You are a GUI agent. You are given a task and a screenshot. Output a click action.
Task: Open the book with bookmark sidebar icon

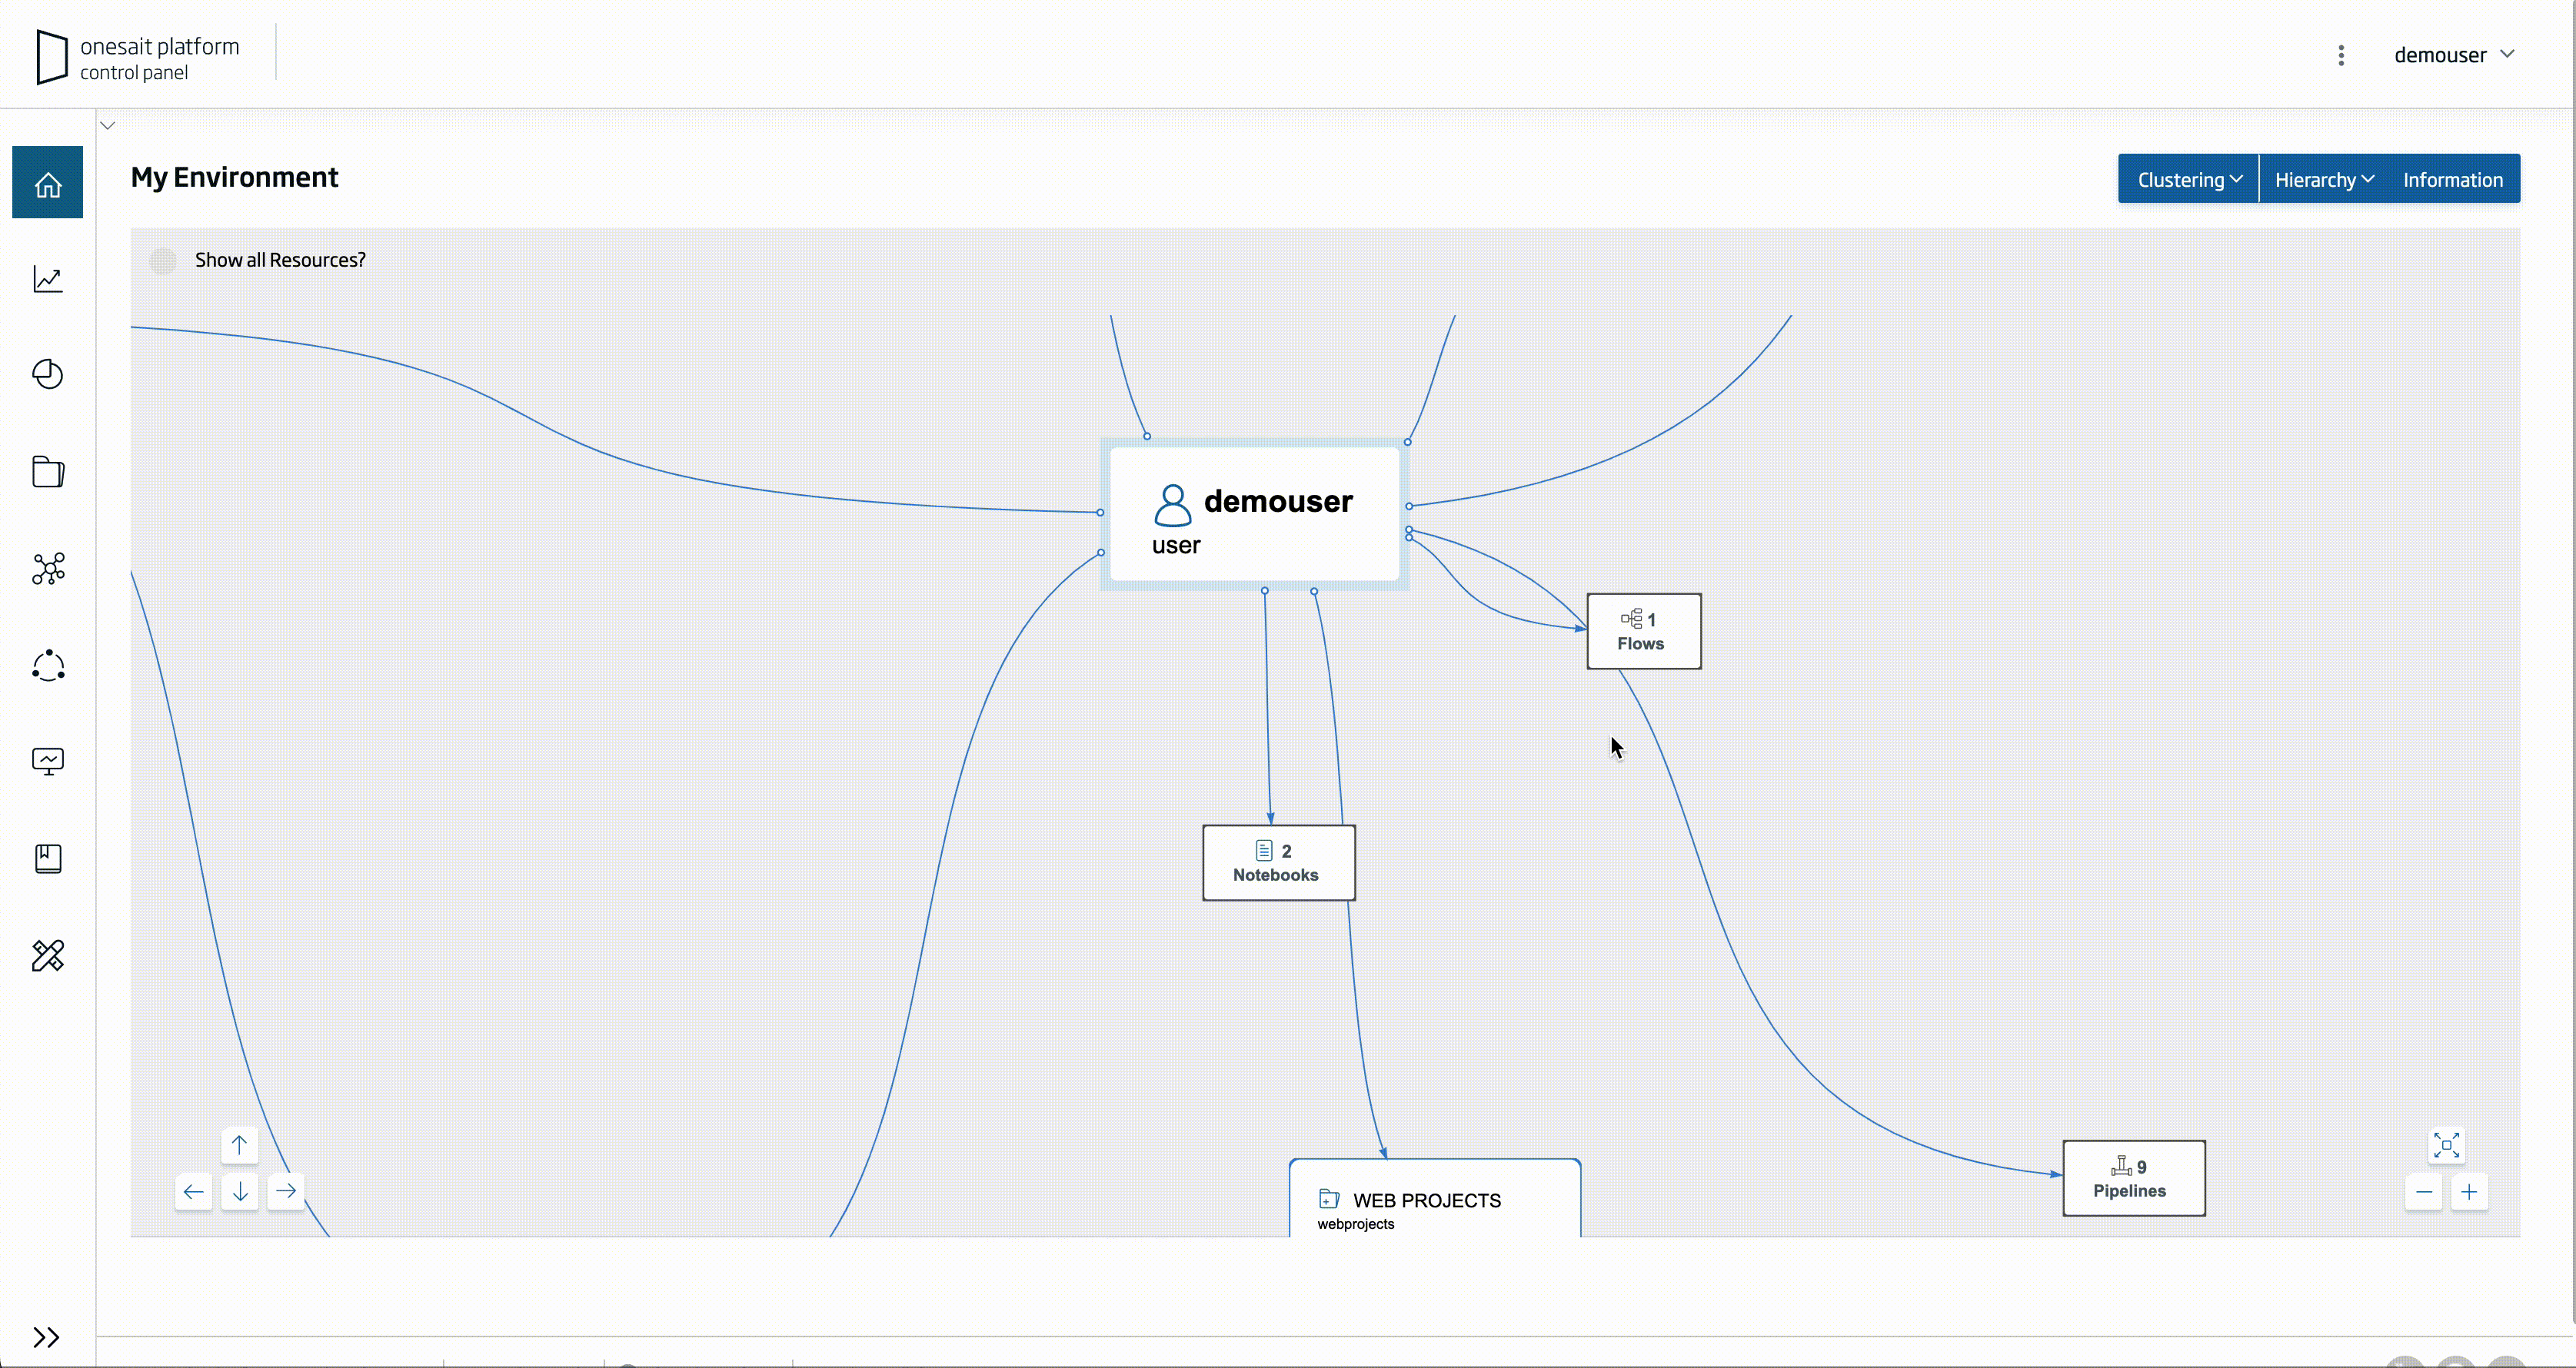[x=47, y=858]
